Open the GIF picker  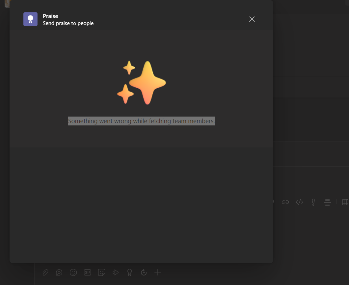[87, 272]
